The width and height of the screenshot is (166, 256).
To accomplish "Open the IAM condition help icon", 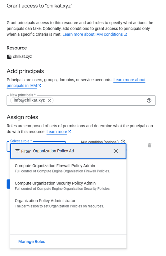I will (x=123, y=142).
